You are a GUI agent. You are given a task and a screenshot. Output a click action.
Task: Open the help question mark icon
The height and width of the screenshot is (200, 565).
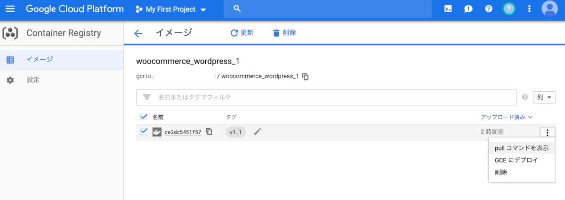[x=489, y=9]
